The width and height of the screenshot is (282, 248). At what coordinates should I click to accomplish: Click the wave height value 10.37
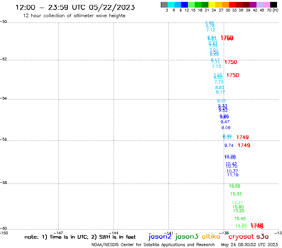(232, 171)
